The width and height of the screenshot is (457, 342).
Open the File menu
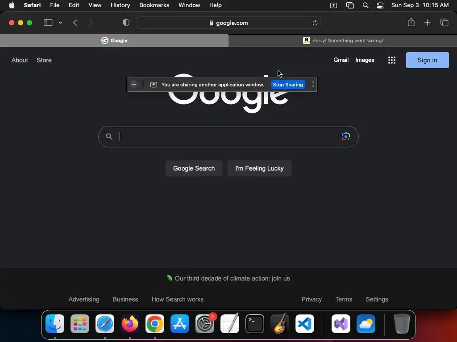pos(55,5)
